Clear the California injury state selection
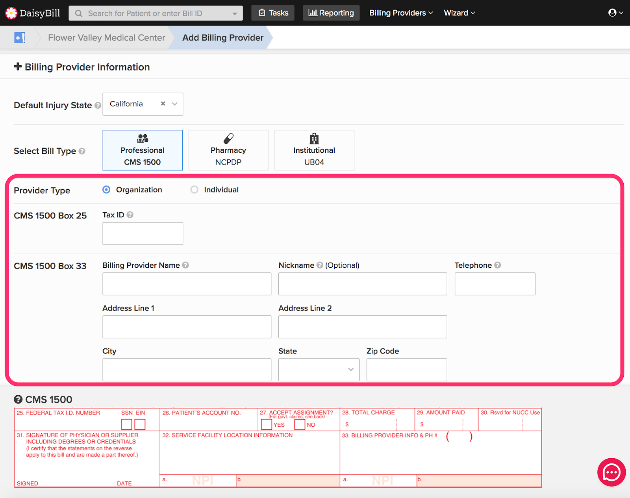Screen dimensions: 630x498 [x=163, y=104]
